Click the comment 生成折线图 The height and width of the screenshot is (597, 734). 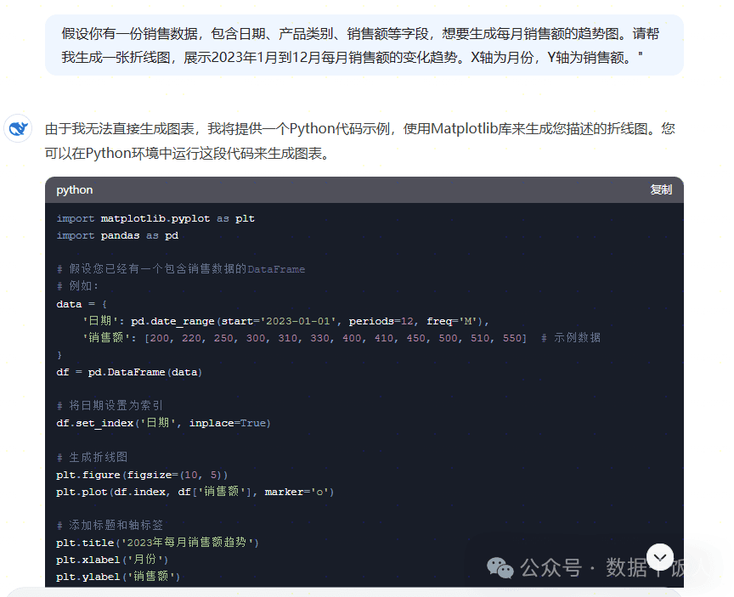tap(92, 457)
